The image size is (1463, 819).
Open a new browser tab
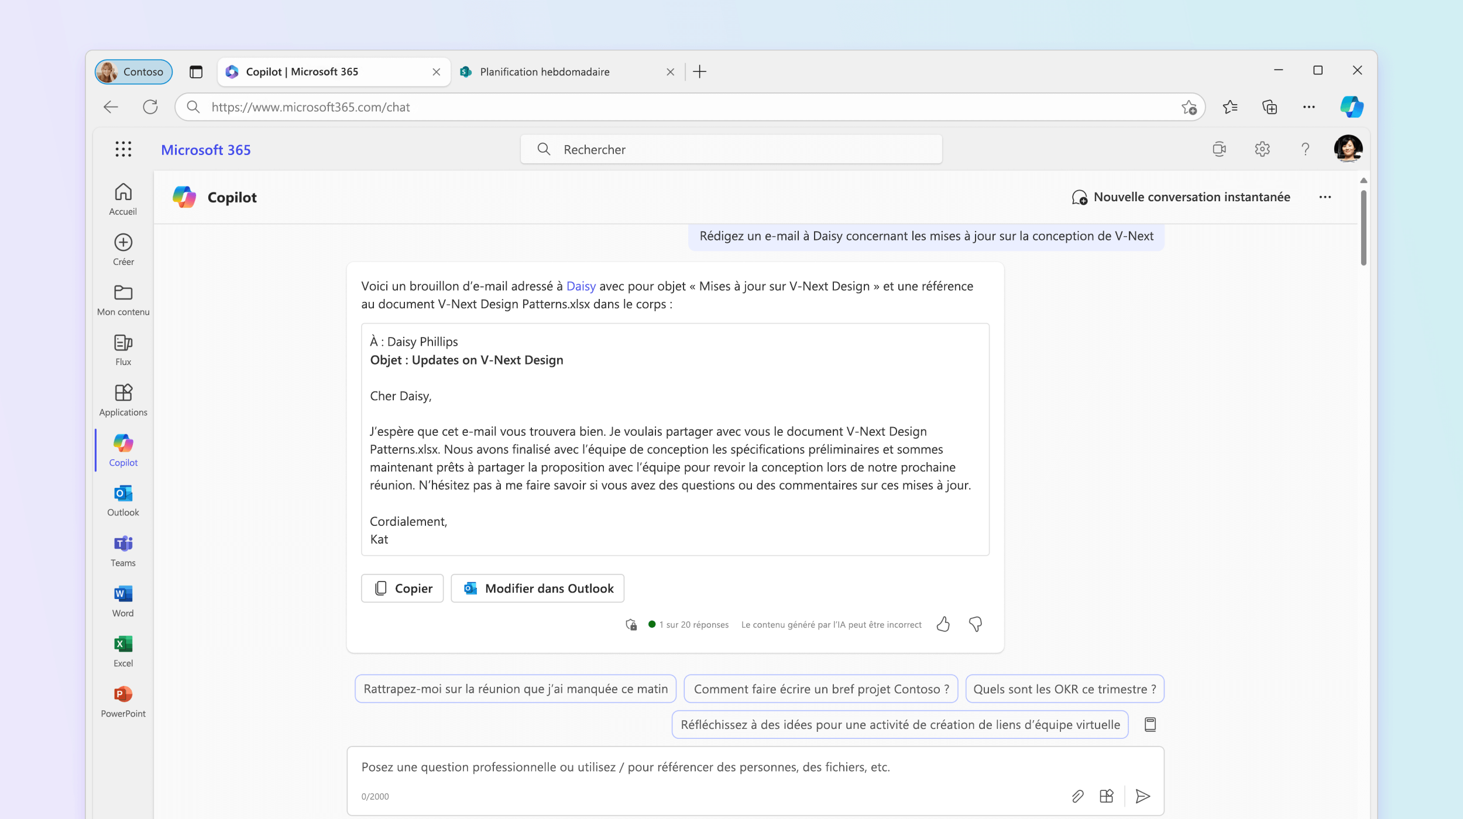(699, 72)
